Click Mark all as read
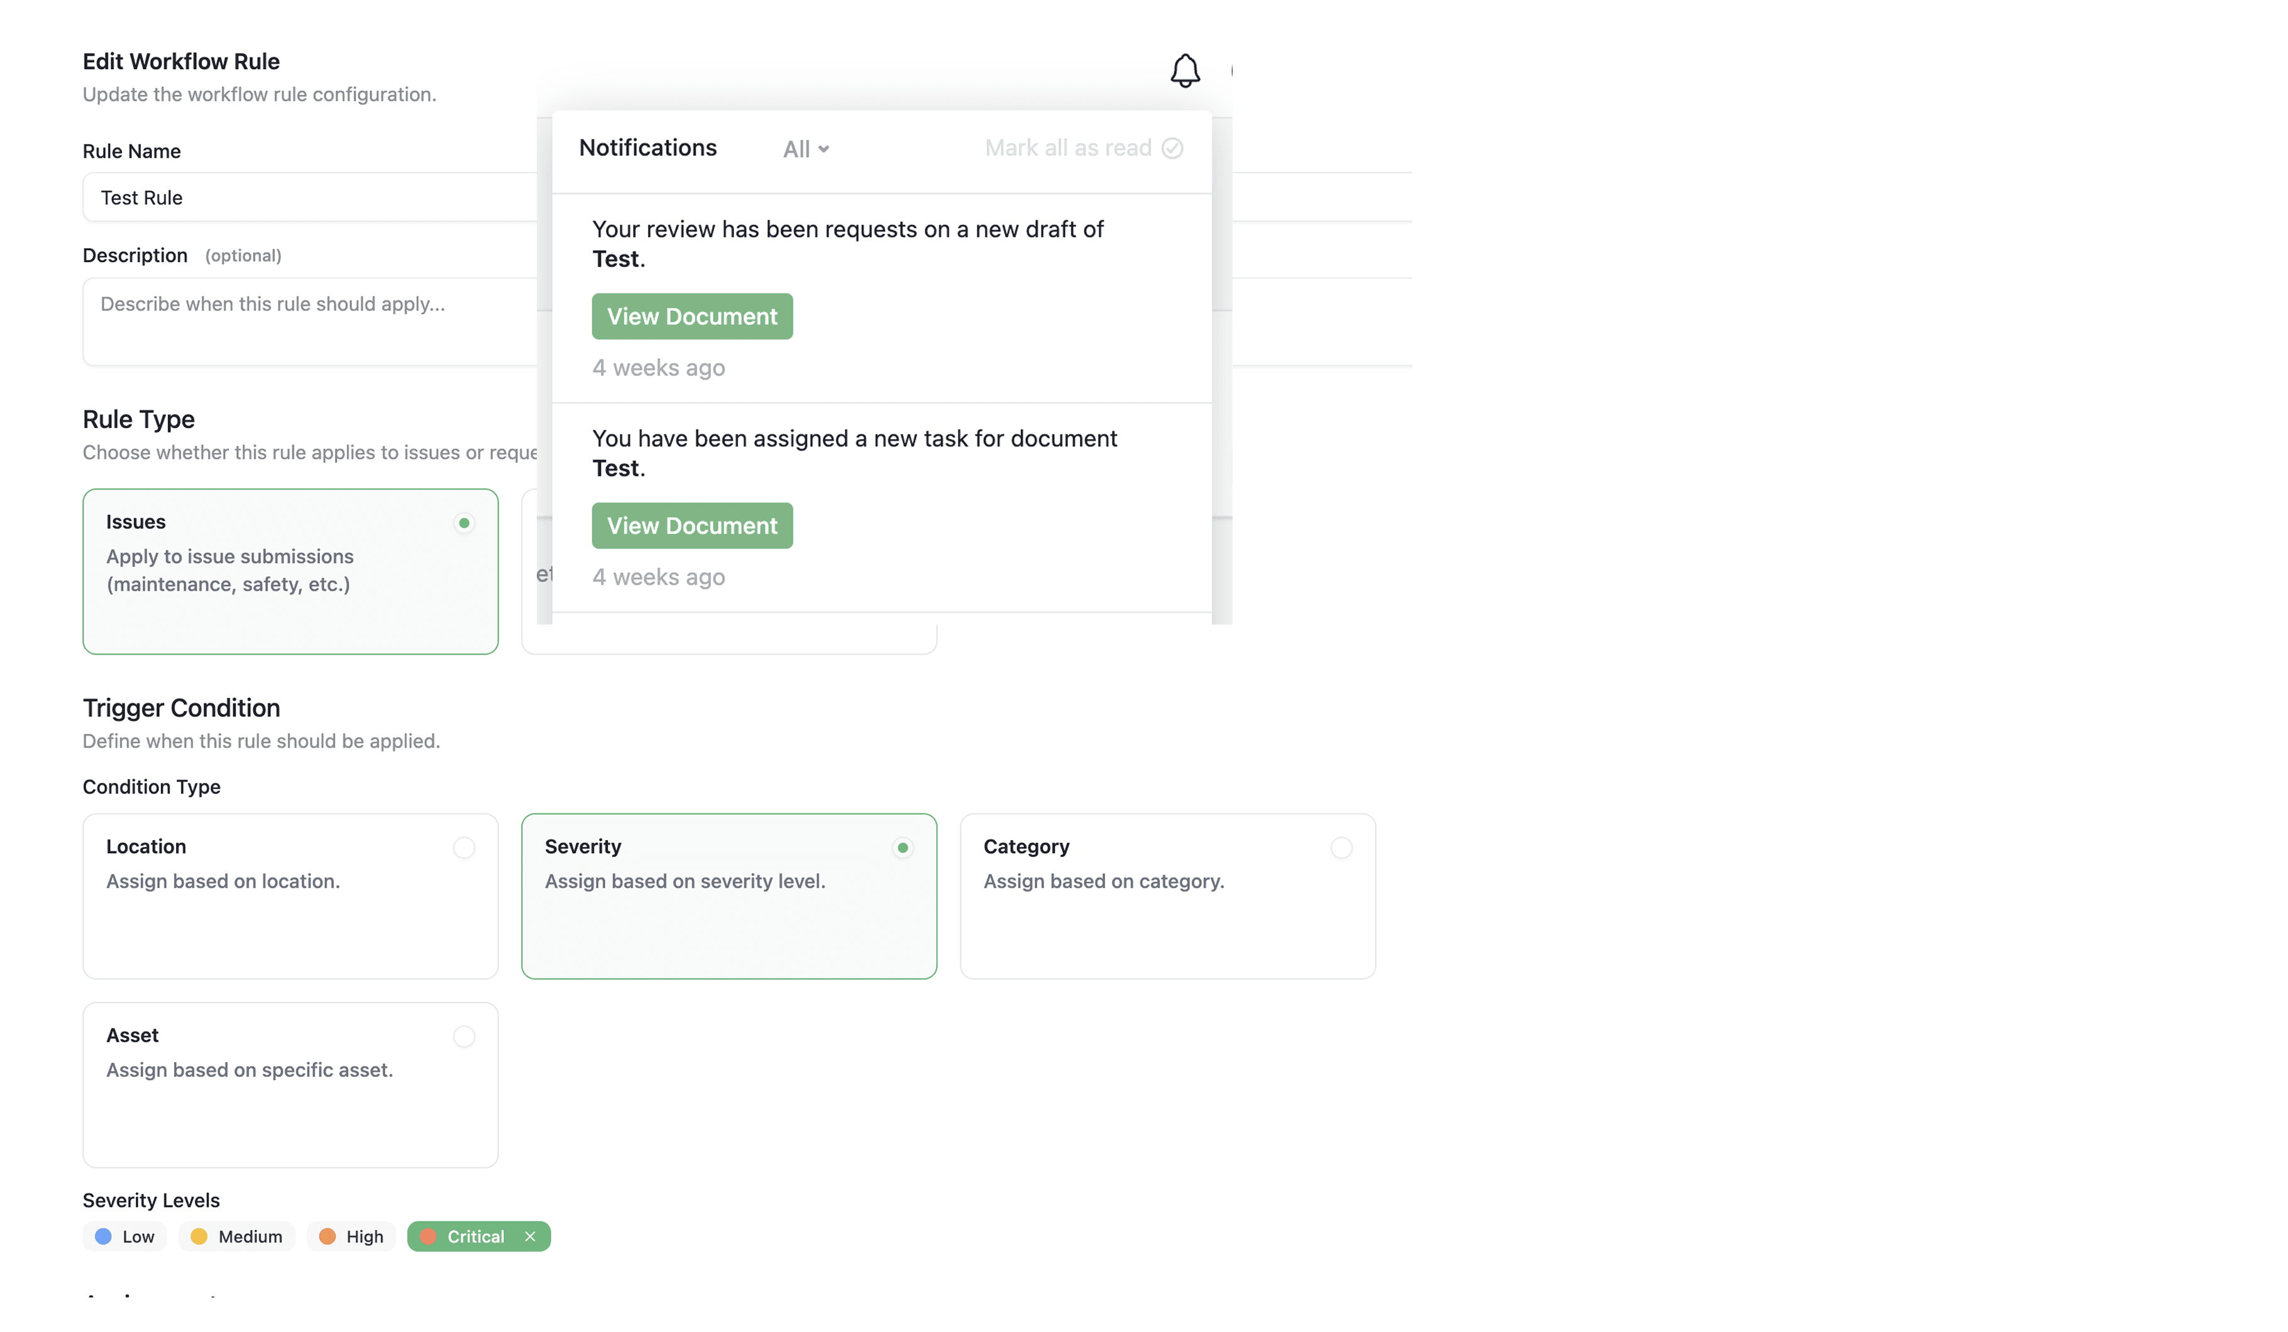 pyautogui.click(x=1068, y=147)
